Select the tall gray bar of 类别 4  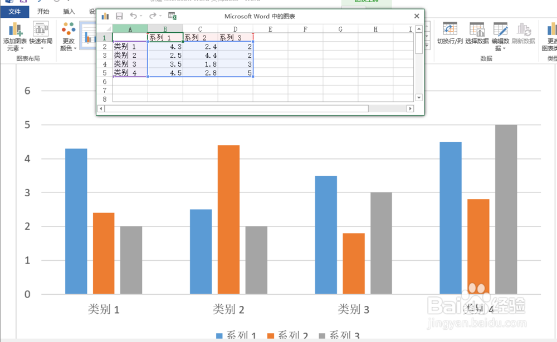506,209
